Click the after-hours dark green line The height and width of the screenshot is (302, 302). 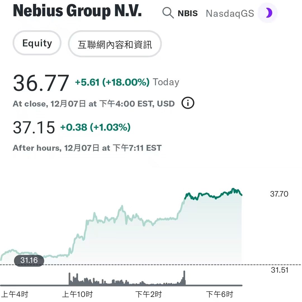point(213,194)
